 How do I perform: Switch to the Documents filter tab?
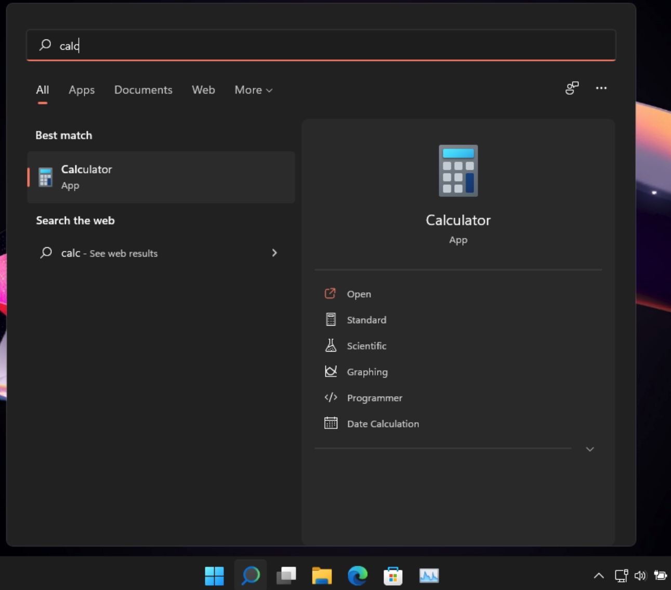[x=143, y=90]
